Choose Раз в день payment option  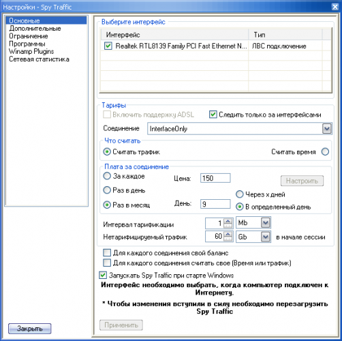(107, 190)
